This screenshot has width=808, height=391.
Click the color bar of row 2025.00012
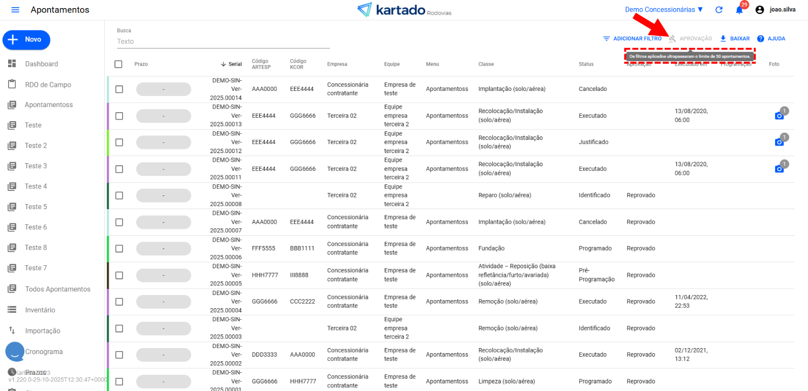tap(108, 142)
